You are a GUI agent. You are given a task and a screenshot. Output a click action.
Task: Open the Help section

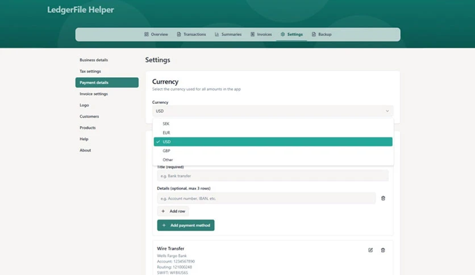point(107,139)
